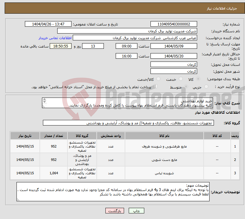Click the remaining days field 13
The height and width of the screenshot is (219, 245).
pos(93,46)
